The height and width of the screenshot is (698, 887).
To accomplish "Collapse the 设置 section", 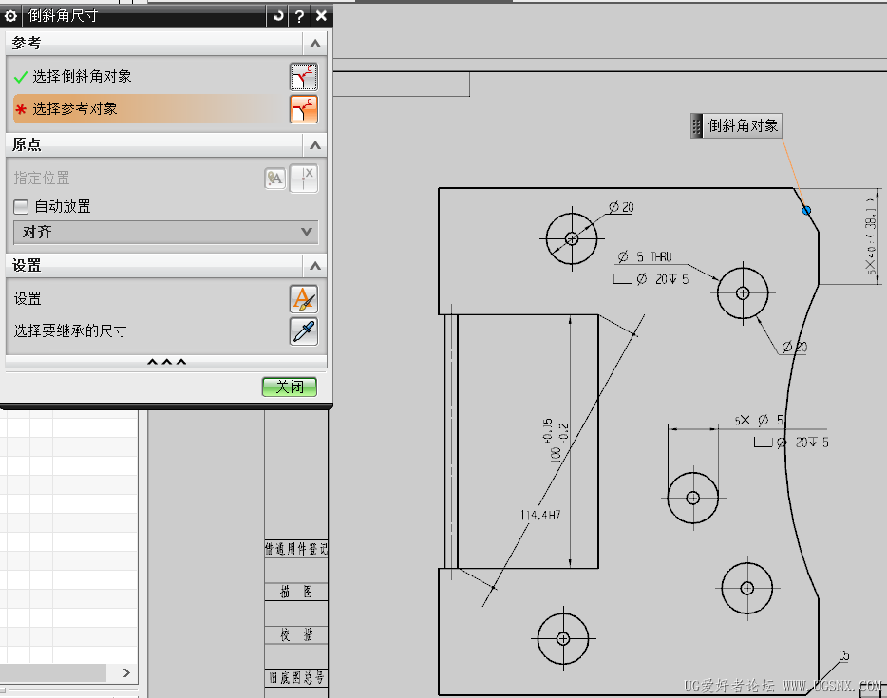I will pos(314,266).
